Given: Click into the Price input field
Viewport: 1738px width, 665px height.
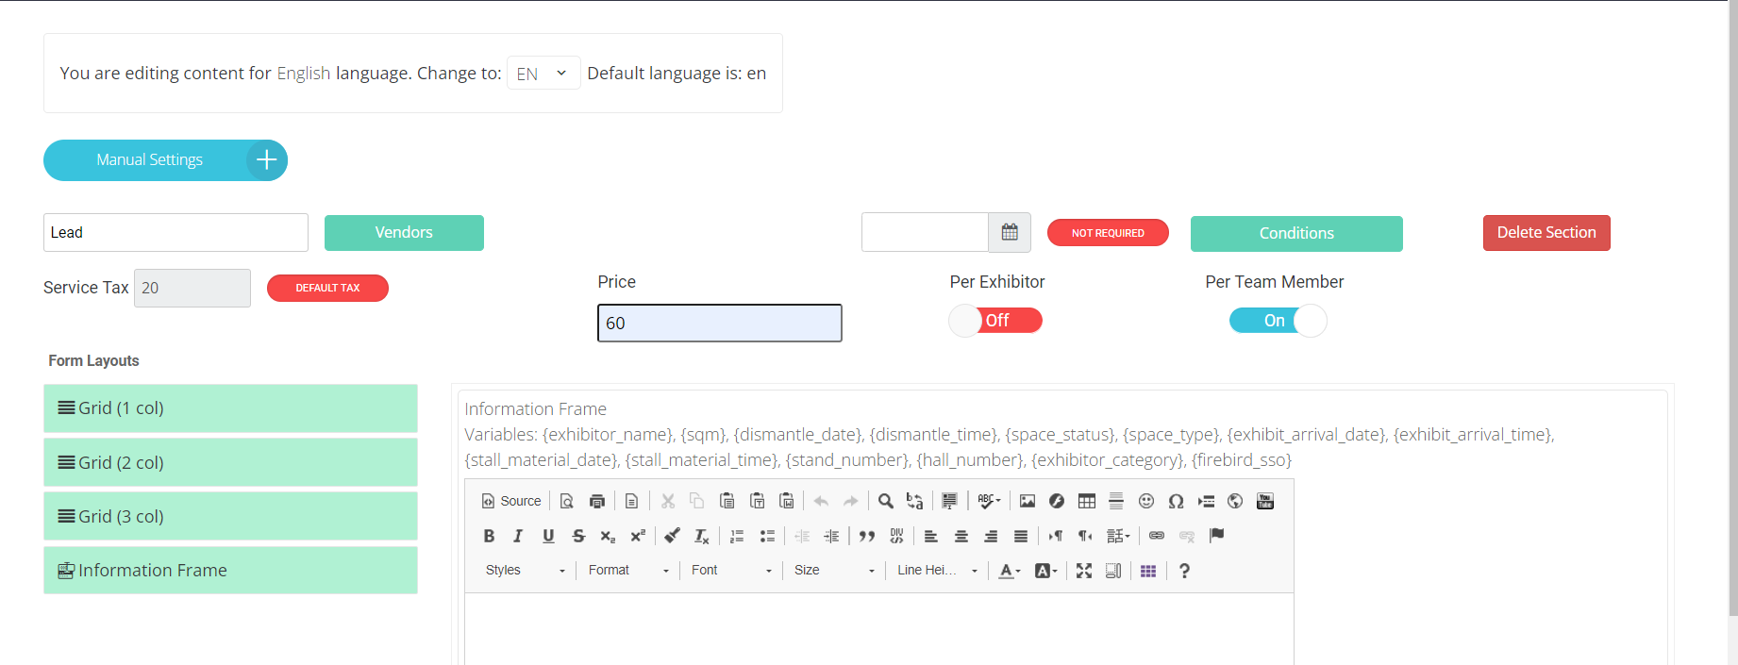Looking at the screenshot, I should point(719,324).
